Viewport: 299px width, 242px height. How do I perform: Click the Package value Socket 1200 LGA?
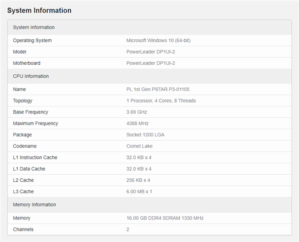coord(146,135)
